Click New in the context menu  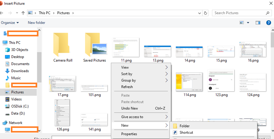tap(141, 125)
